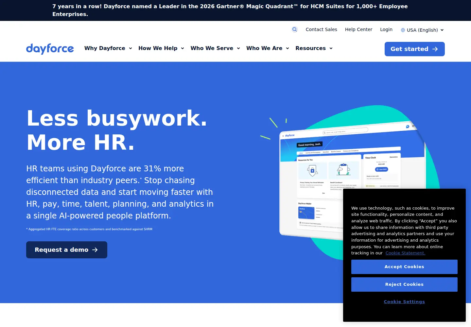Click the Get started button

(x=415, y=49)
